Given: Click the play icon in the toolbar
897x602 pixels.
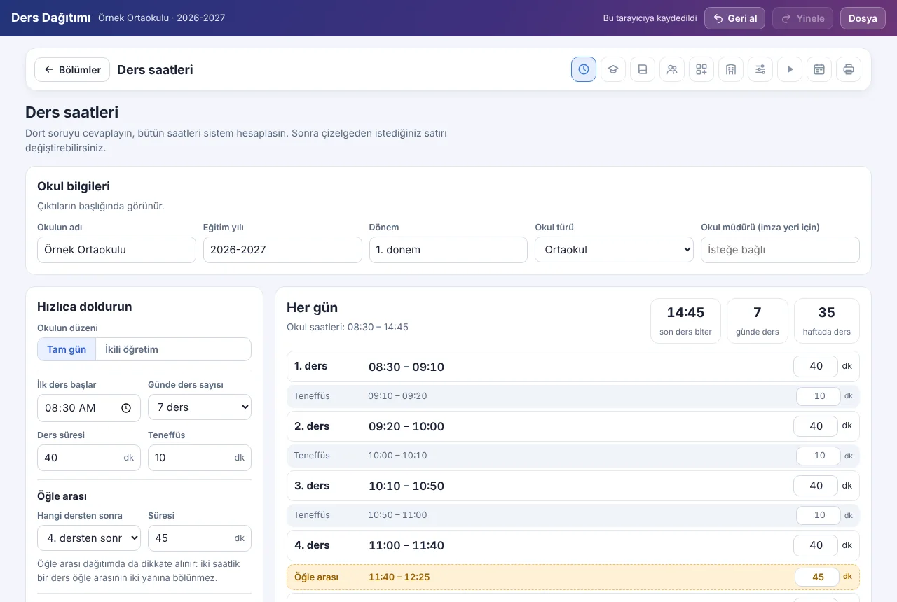Looking at the screenshot, I should click(790, 69).
